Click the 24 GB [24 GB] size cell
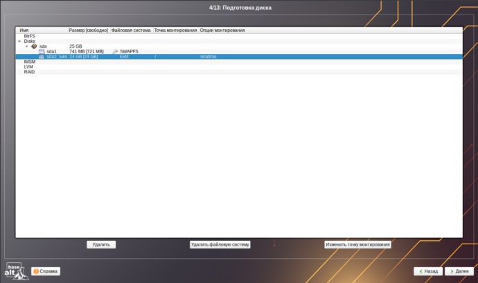 click(x=84, y=57)
